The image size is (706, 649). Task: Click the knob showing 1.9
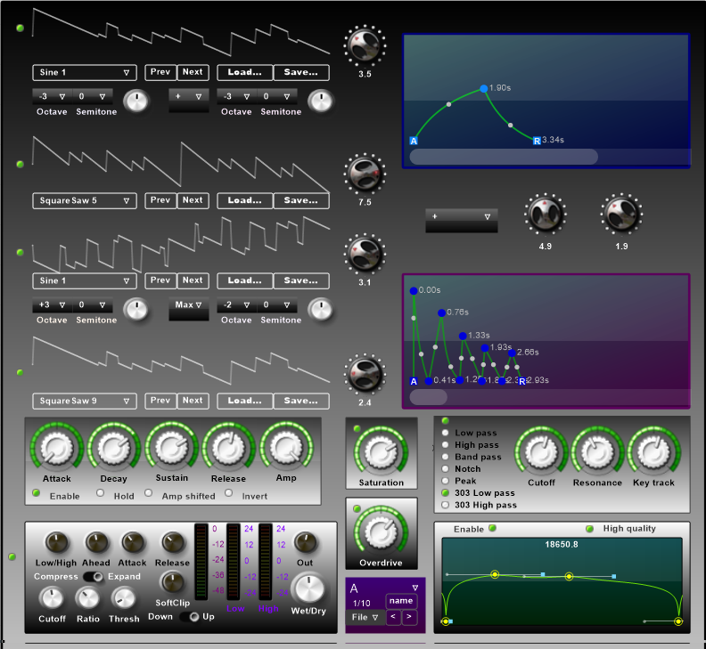[x=621, y=215]
